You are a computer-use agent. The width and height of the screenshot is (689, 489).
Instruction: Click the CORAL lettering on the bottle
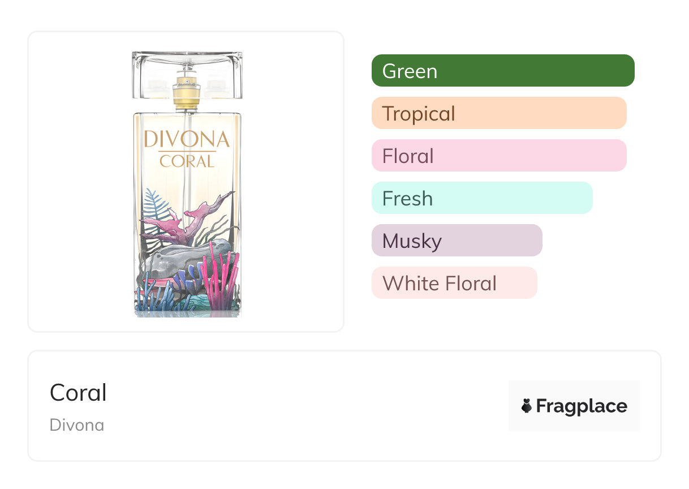[187, 161]
